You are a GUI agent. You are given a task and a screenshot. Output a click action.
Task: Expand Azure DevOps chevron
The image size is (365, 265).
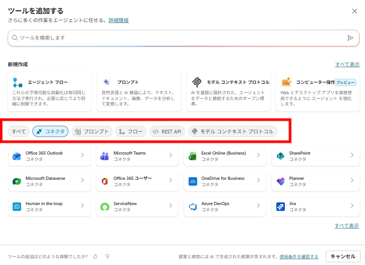[258, 206]
